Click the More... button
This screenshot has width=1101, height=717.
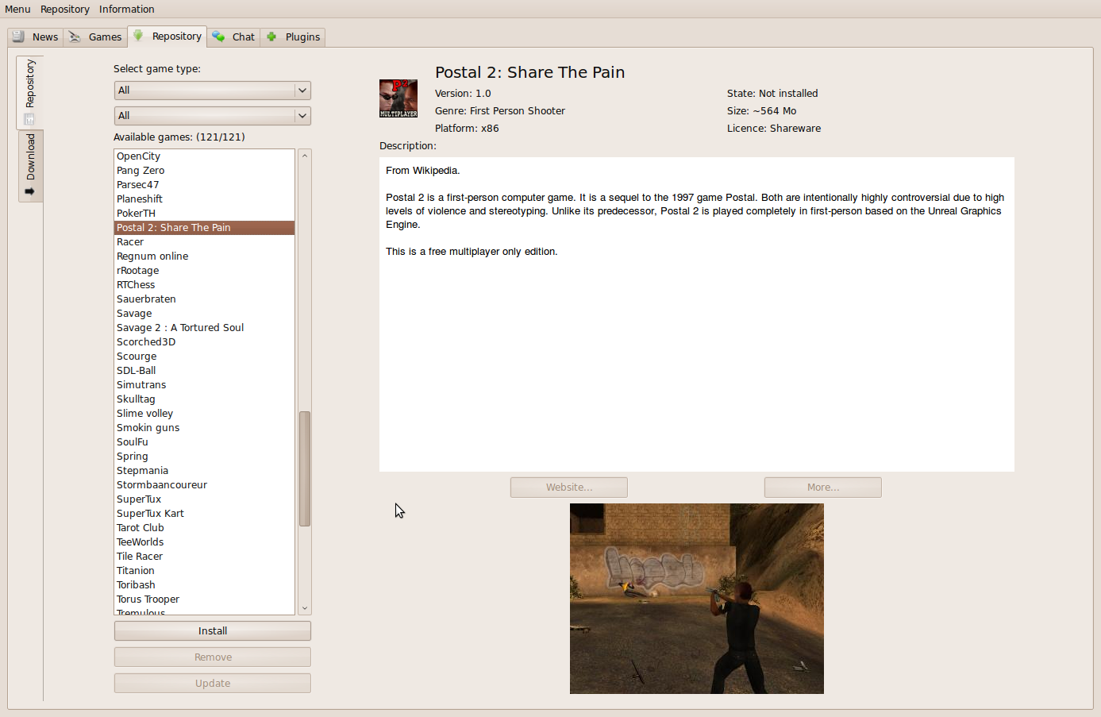tap(822, 488)
